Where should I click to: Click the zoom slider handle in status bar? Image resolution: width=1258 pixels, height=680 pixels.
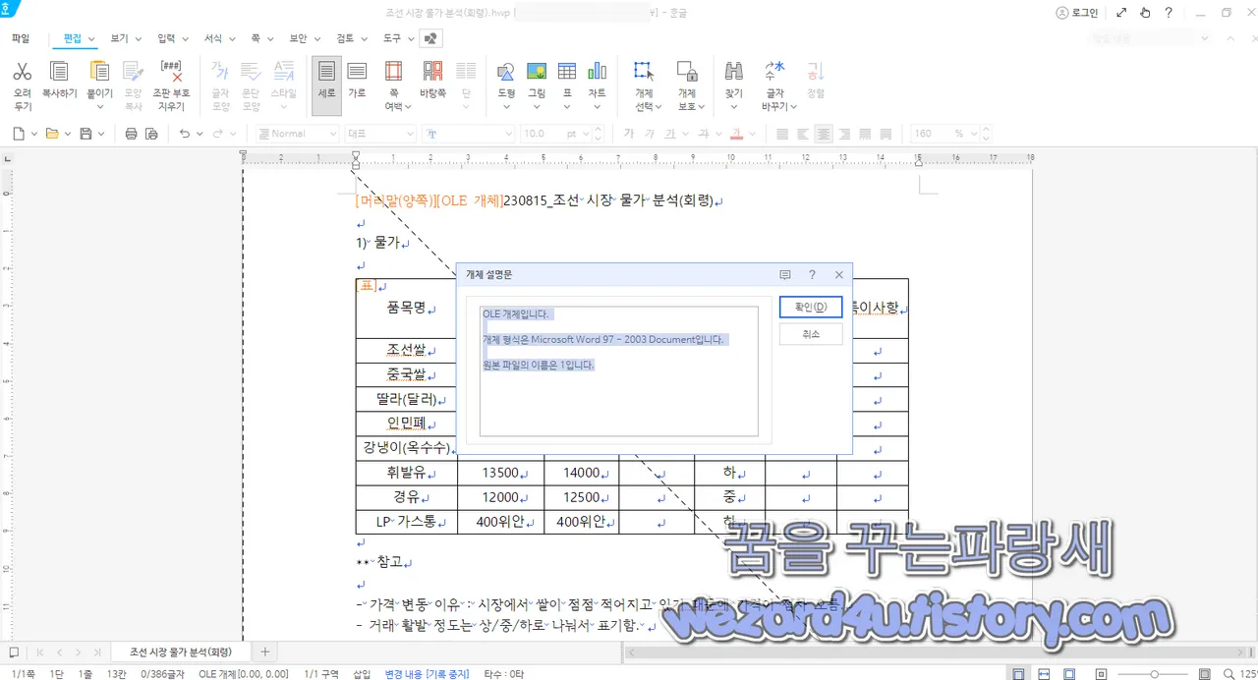point(1155,674)
